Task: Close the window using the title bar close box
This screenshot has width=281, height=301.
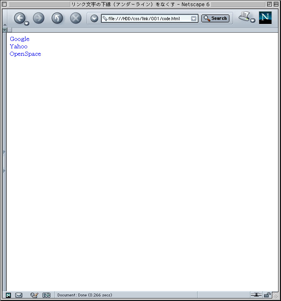Action: coord(5,4)
